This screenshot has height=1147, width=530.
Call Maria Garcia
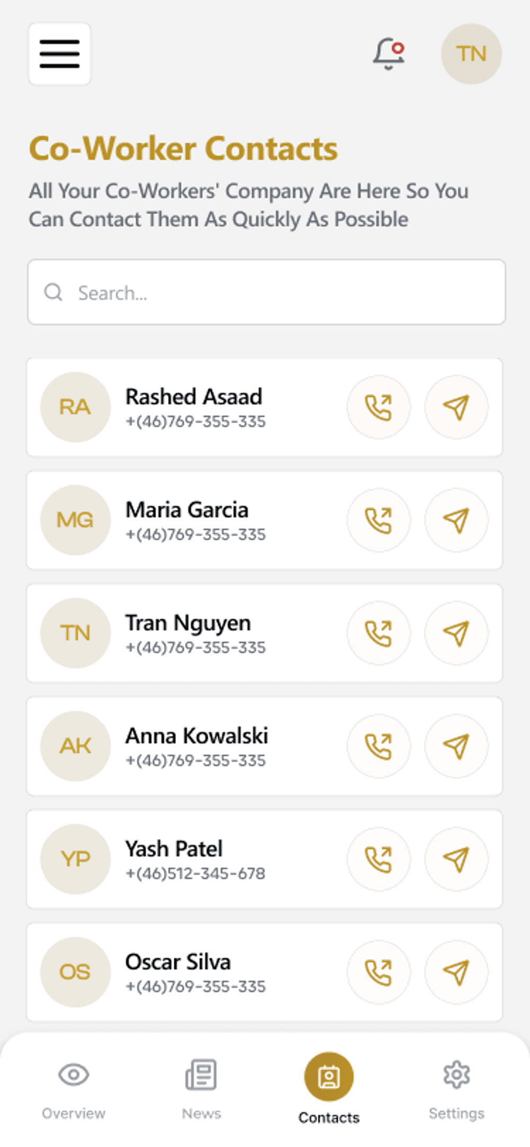(378, 520)
